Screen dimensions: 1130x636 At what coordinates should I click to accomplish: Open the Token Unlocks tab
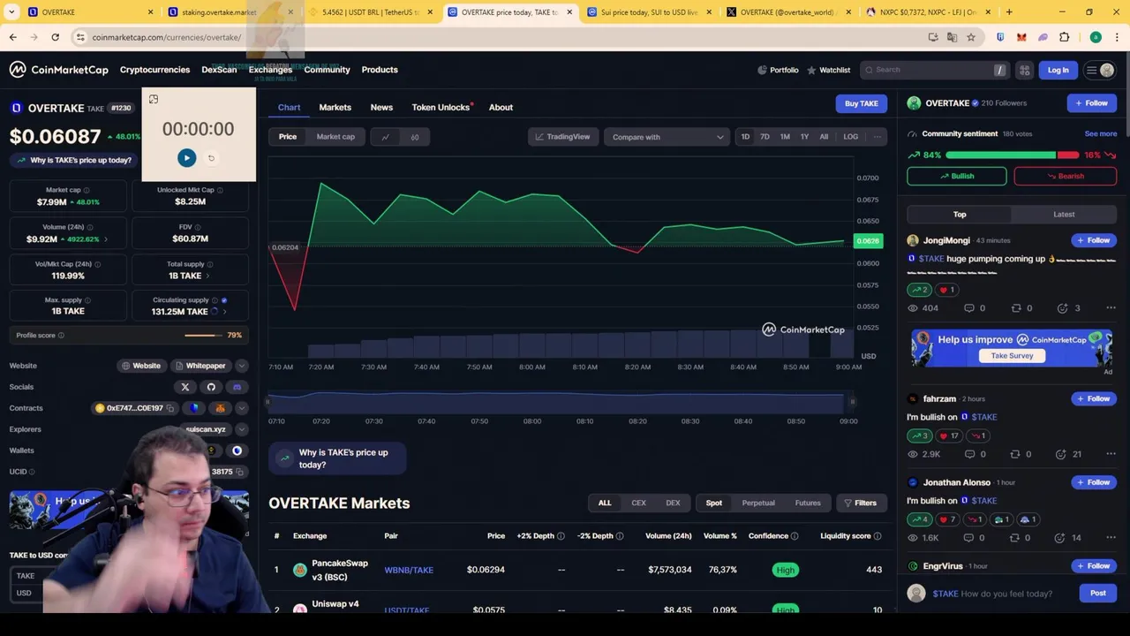[441, 107]
